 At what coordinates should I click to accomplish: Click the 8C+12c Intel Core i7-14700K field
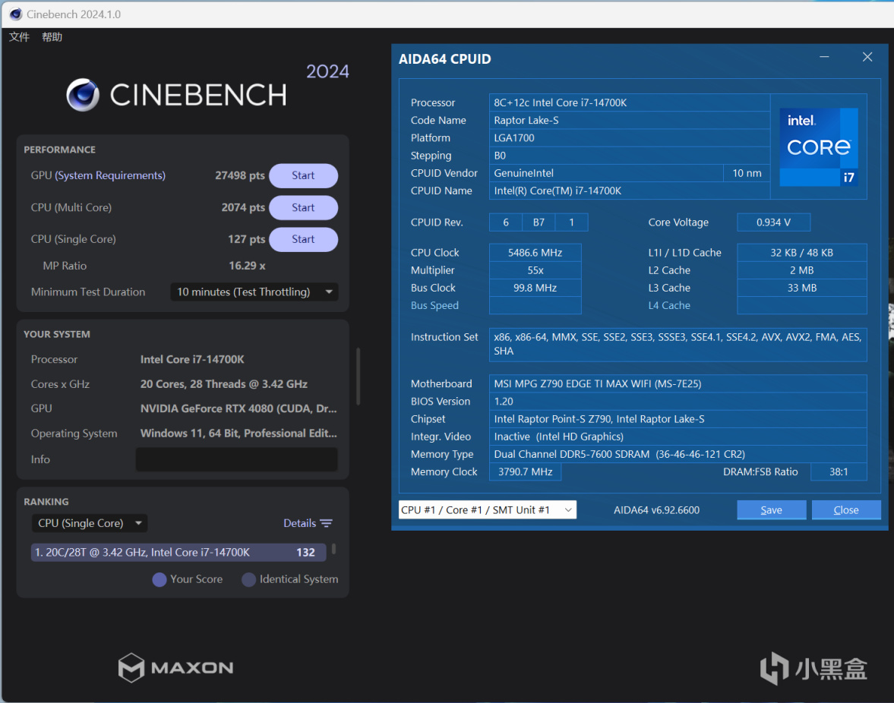pyautogui.click(x=630, y=102)
